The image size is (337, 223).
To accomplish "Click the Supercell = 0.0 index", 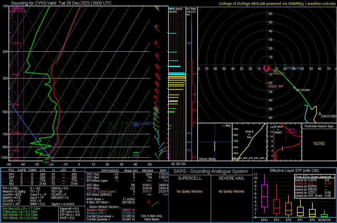I will tap(69, 208).
